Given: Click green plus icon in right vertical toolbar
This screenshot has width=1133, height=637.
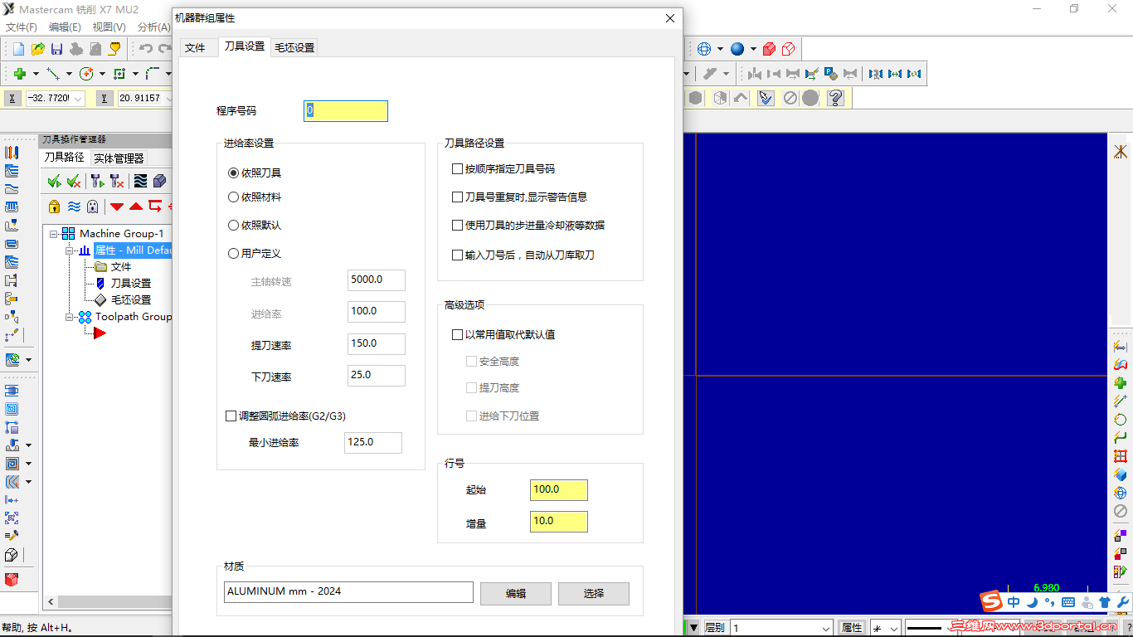Looking at the screenshot, I should tap(1121, 382).
